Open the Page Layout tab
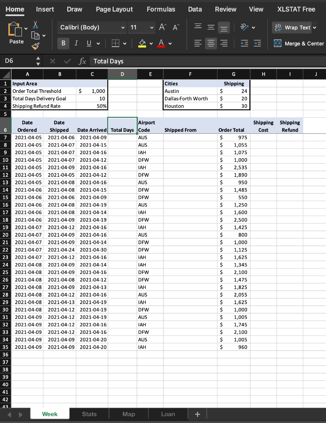Image resolution: width=326 pixels, height=423 pixels. tap(114, 9)
